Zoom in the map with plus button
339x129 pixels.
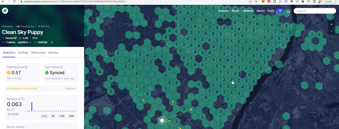click(x=331, y=24)
